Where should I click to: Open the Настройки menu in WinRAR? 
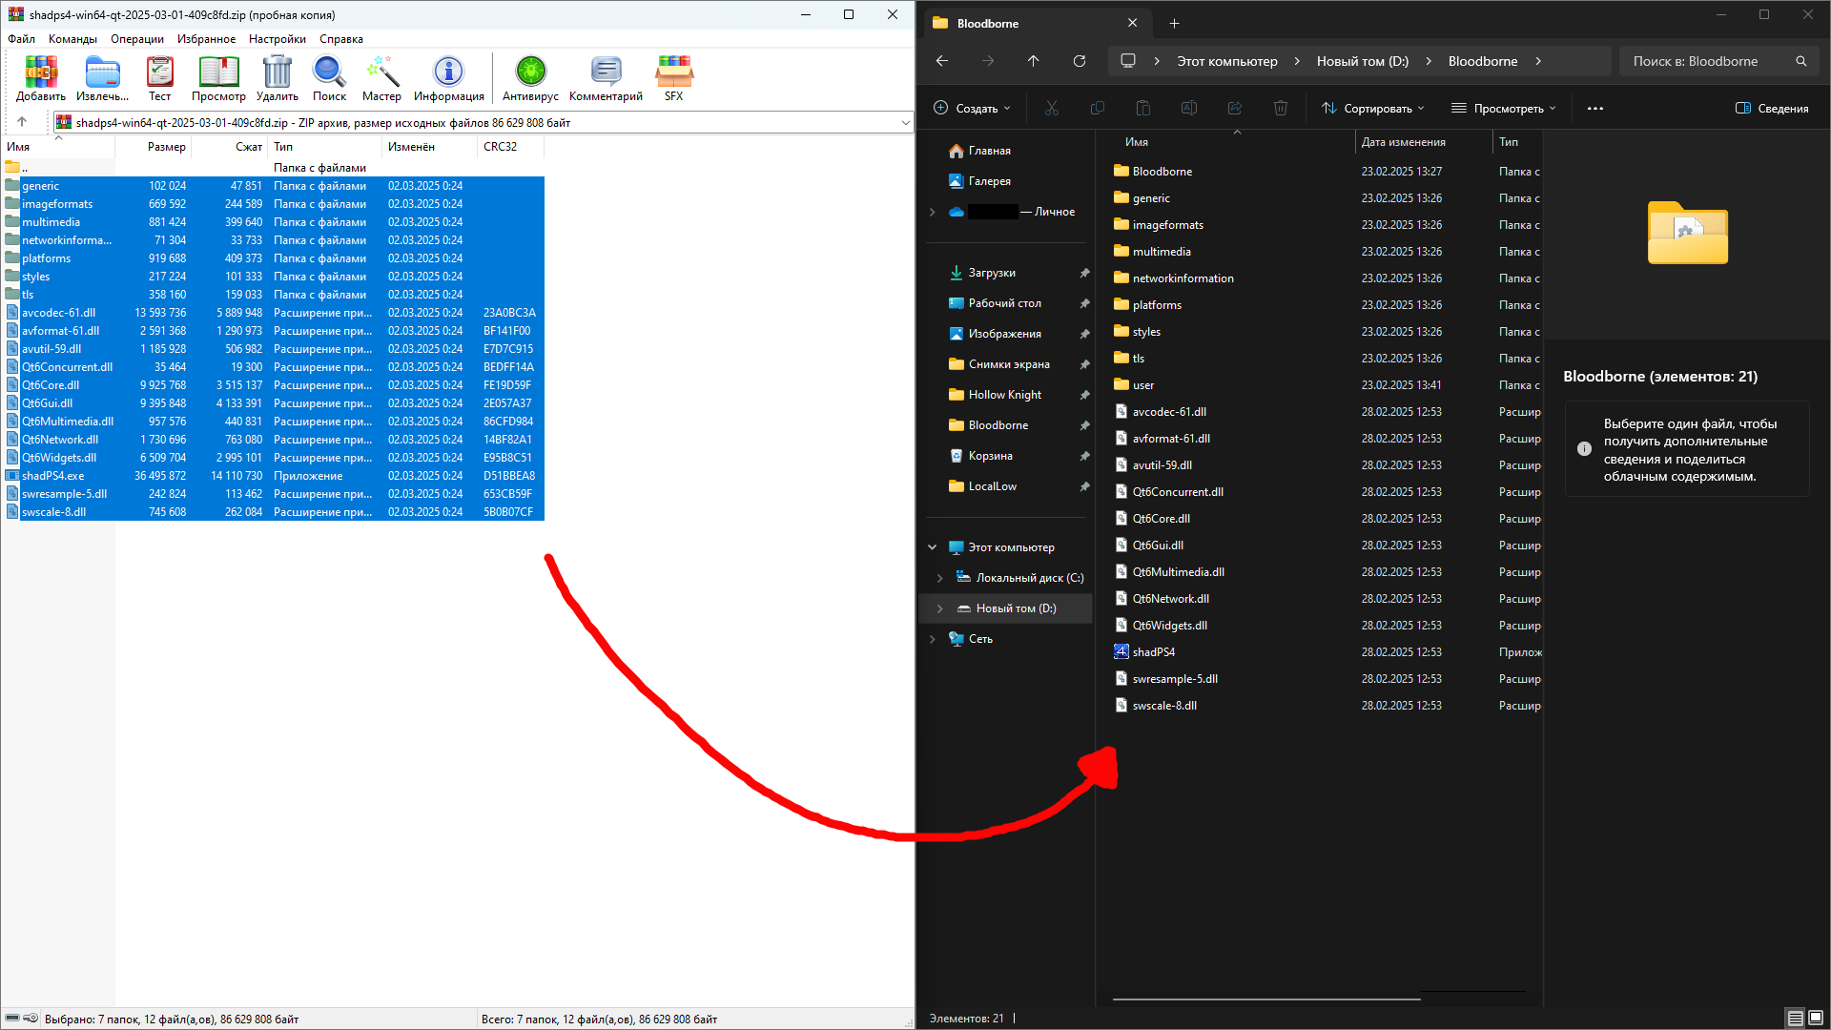coord(278,39)
